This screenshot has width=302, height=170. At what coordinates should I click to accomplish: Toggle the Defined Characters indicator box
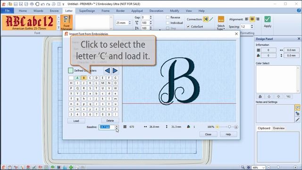click(70, 70)
